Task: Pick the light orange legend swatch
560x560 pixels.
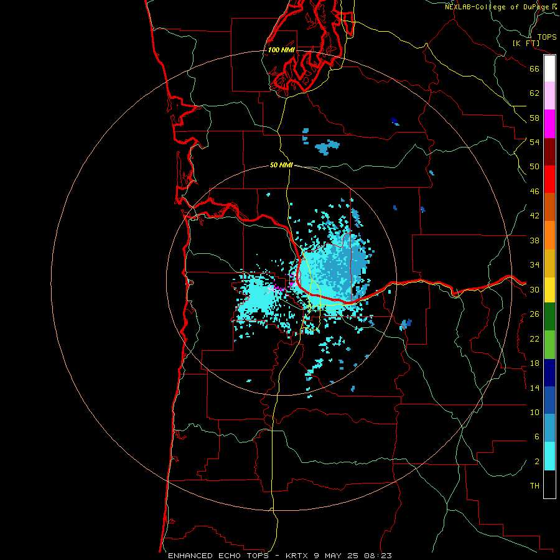Action: pos(549,235)
